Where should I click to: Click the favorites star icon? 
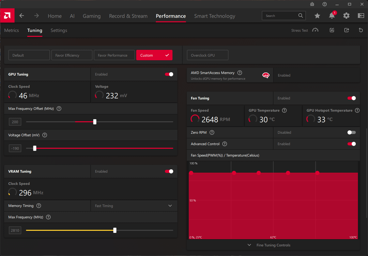[x=317, y=16]
